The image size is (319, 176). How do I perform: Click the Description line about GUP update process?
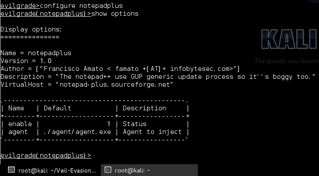(x=158, y=77)
